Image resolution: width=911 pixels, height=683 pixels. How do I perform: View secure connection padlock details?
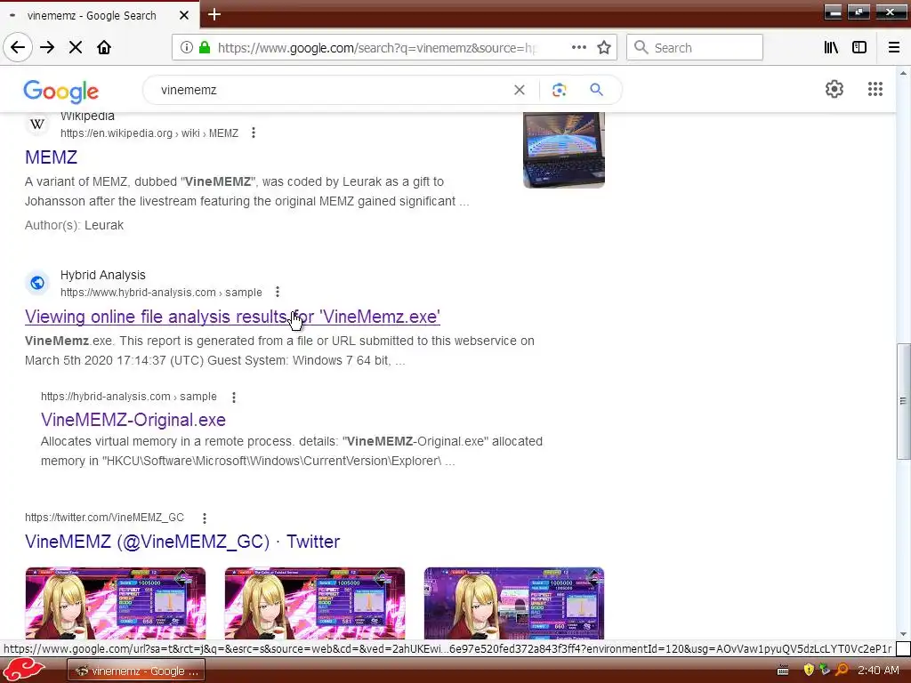205,48
